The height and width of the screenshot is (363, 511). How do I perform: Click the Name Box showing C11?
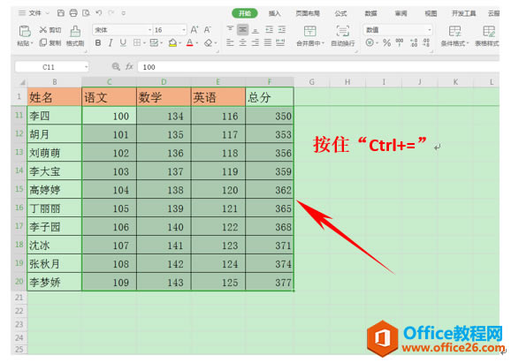52,67
